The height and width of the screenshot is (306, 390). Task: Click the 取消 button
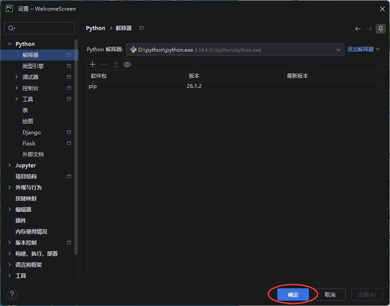click(x=330, y=294)
